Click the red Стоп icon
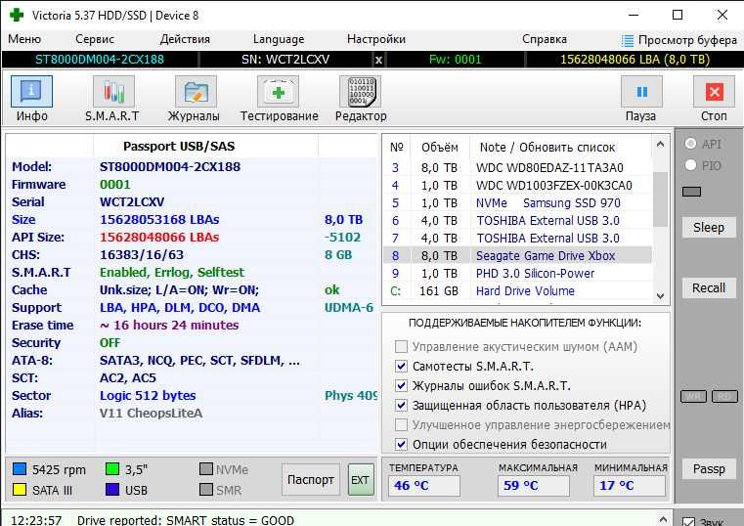Viewport: 744px width, 526px height. point(714,92)
